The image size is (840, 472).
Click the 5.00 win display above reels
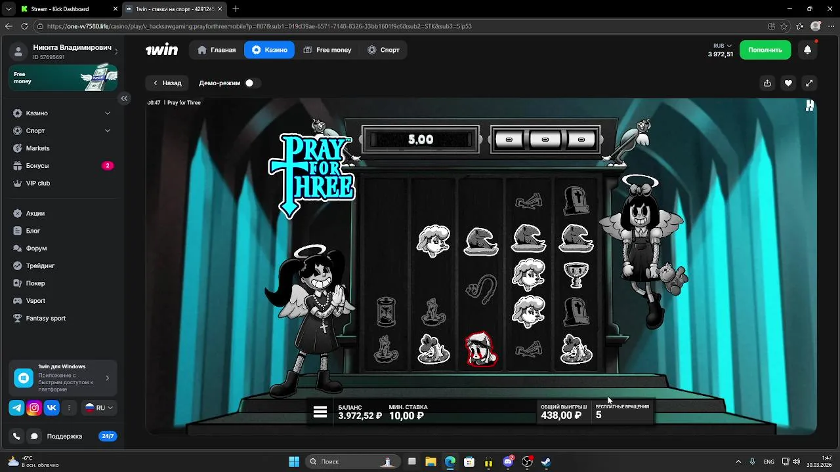pyautogui.click(x=420, y=140)
